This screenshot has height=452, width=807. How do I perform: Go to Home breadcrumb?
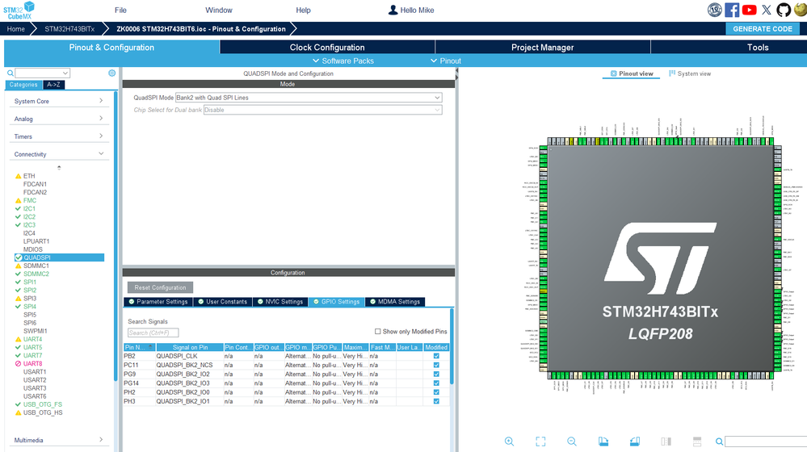[x=15, y=29]
